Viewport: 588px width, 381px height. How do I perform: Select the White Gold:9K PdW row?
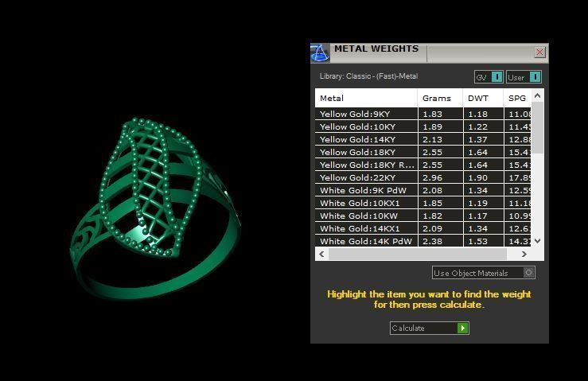pos(423,191)
